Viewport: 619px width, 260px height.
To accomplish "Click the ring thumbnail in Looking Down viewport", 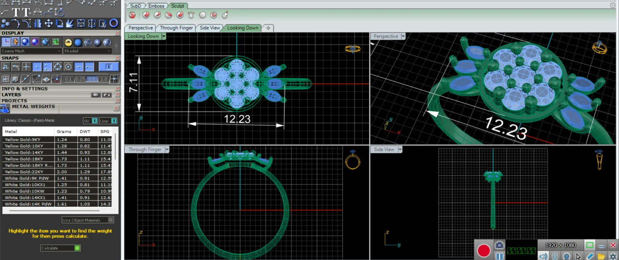I will coord(352,49).
